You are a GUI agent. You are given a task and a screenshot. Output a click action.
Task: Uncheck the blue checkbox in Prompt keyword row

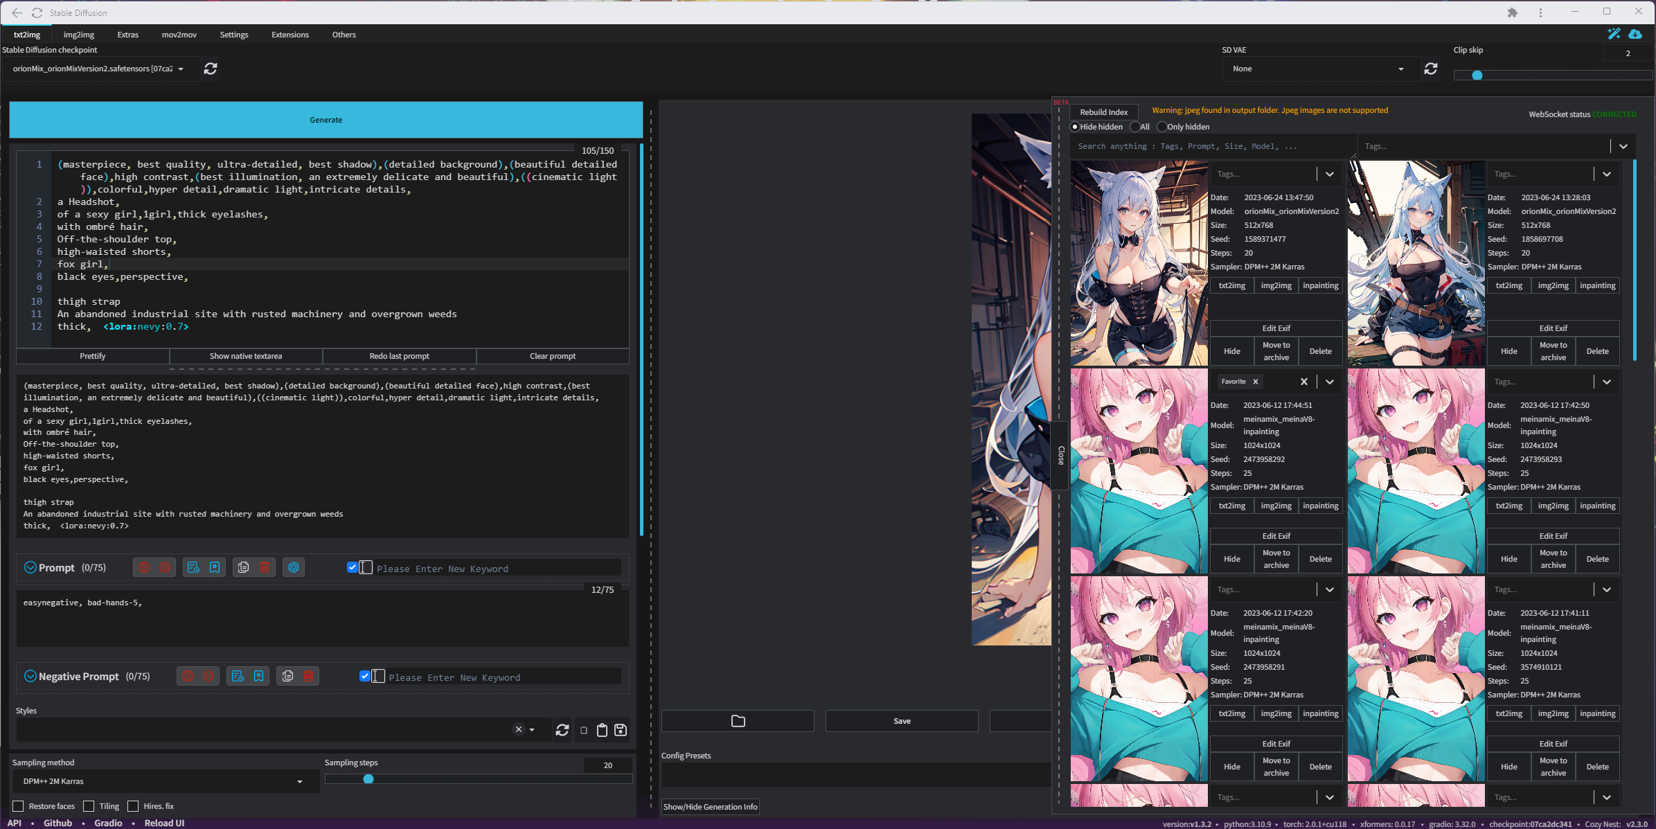tap(353, 567)
